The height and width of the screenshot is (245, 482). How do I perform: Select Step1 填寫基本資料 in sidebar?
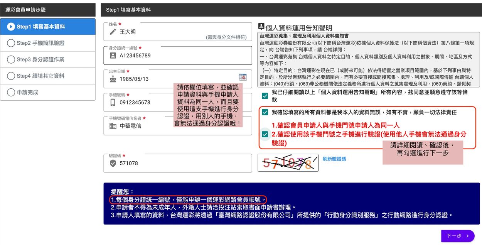click(48, 27)
